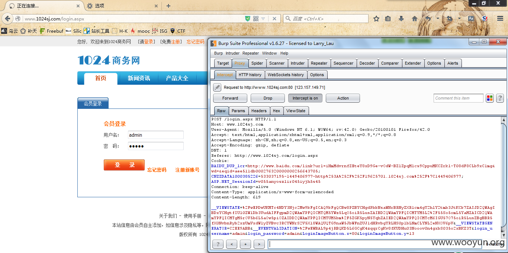Click the plus search options button
This screenshot has width=508, height=253.
245,244
